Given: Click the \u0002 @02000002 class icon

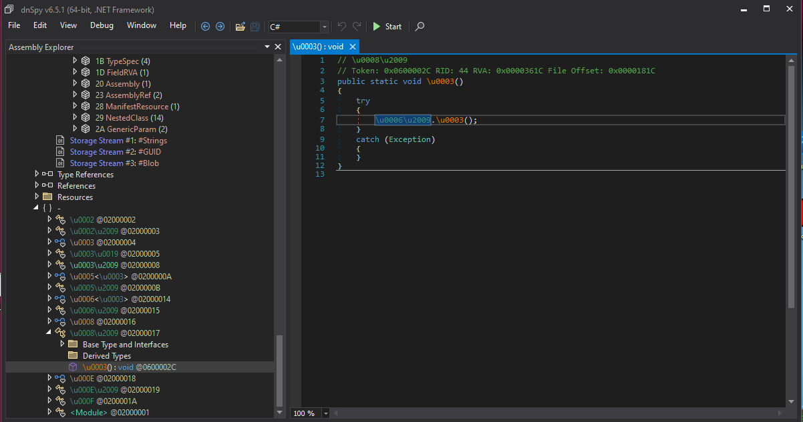Looking at the screenshot, I should pyautogui.click(x=60, y=220).
